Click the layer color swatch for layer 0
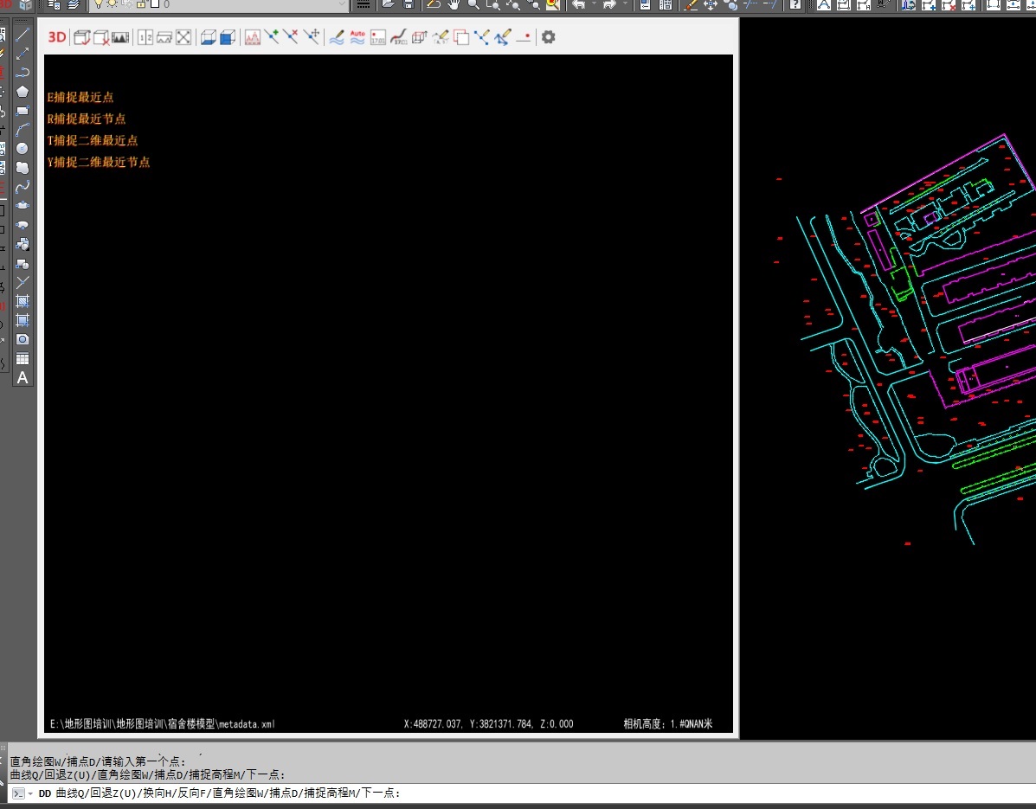Screen dimensions: 1036x809 (x=154, y=4)
